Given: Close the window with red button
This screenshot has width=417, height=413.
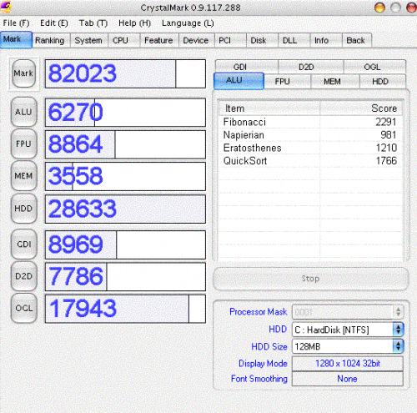Looking at the screenshot, I should [x=411, y=8].
